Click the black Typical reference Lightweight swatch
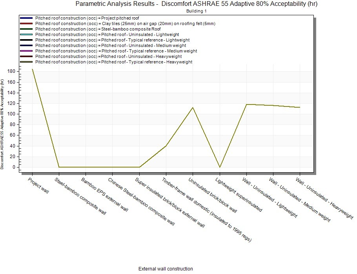Viewport: 357px width, 274px height. tap(26, 40)
